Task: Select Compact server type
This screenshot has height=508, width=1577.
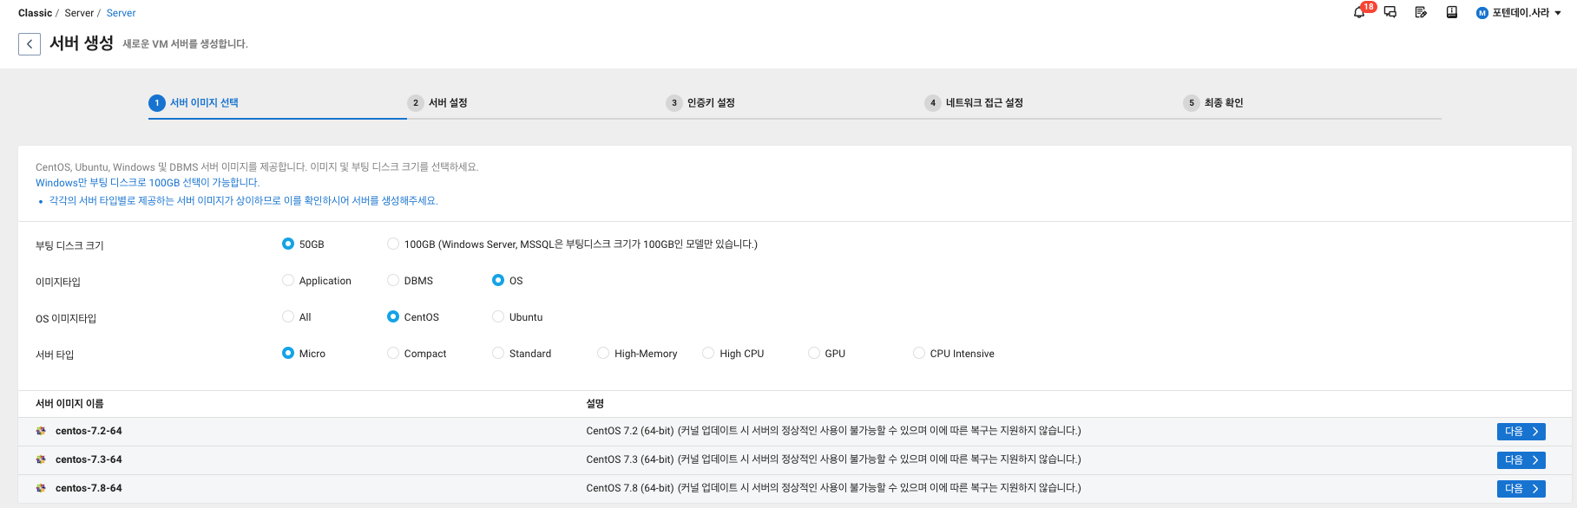Action: (x=393, y=353)
